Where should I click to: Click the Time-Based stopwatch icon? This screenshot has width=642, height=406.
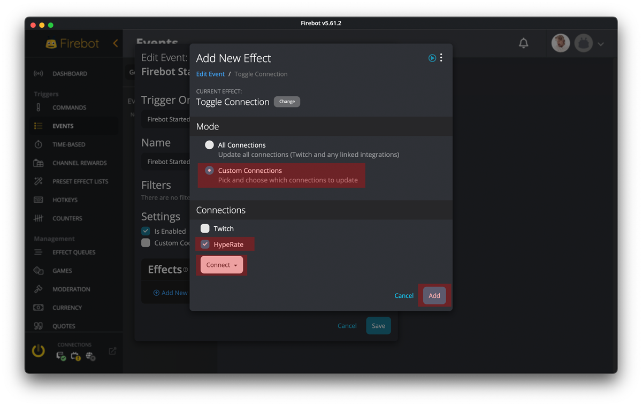tap(39, 144)
